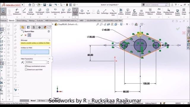Select Convert Entities tool
This screenshot has width=190, height=107.
[128, 12]
